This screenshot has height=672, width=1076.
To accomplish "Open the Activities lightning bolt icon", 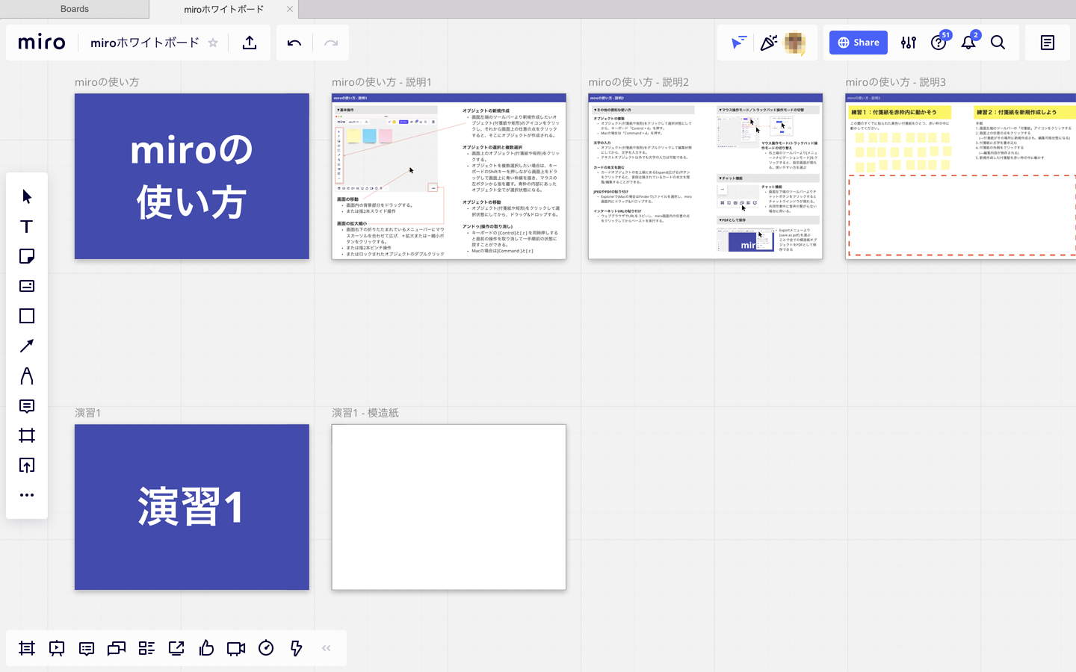I will [x=296, y=648].
